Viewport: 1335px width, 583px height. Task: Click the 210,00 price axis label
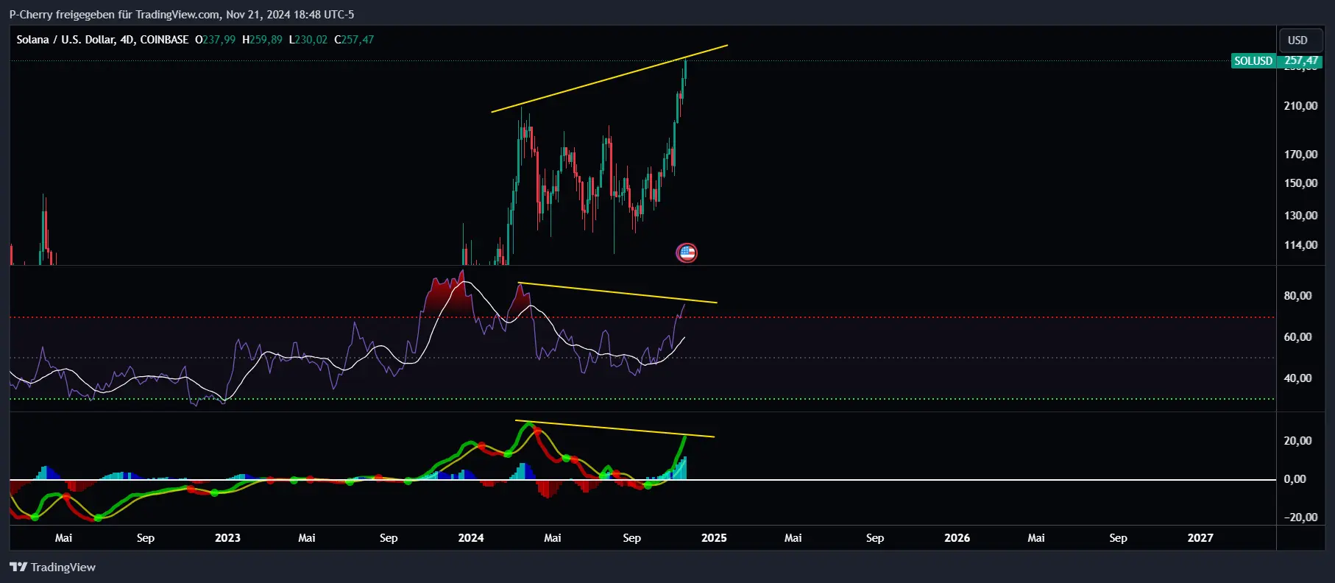(1300, 106)
